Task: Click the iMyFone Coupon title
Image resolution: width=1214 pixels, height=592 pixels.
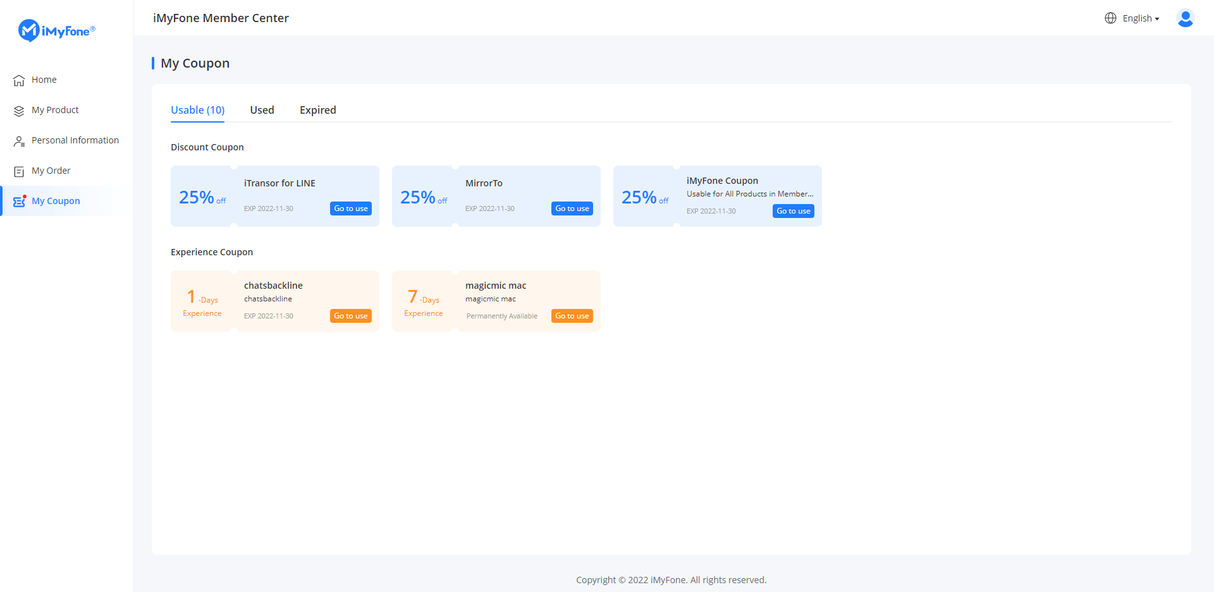Action: click(722, 181)
